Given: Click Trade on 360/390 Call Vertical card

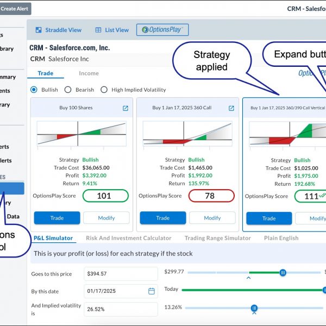Looking at the screenshot, I should [269, 218].
